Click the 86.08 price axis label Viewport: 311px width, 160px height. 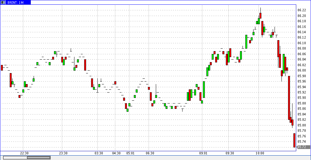(302, 49)
